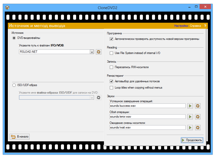Select the ISO/UDF-образ radio option
The width and height of the screenshot is (218, 160).
point(14,85)
